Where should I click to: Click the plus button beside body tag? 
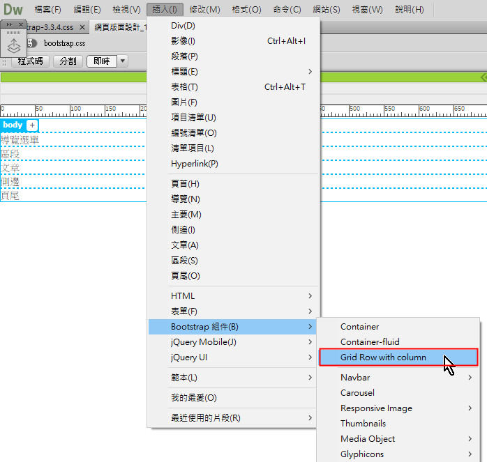[32, 125]
